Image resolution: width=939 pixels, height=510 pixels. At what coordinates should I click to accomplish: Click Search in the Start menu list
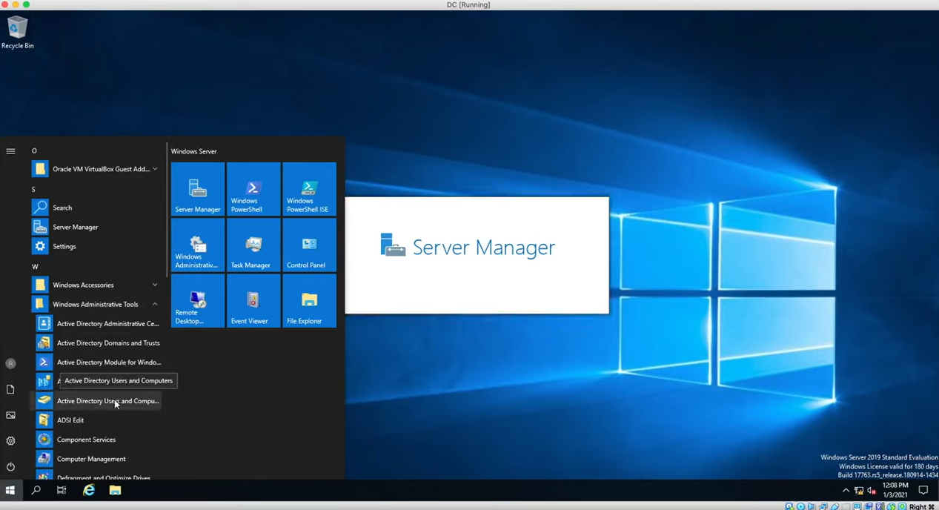point(98,208)
